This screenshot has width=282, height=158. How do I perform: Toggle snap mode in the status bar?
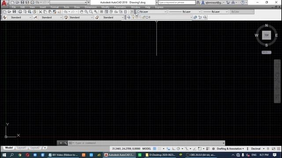(x=160, y=149)
